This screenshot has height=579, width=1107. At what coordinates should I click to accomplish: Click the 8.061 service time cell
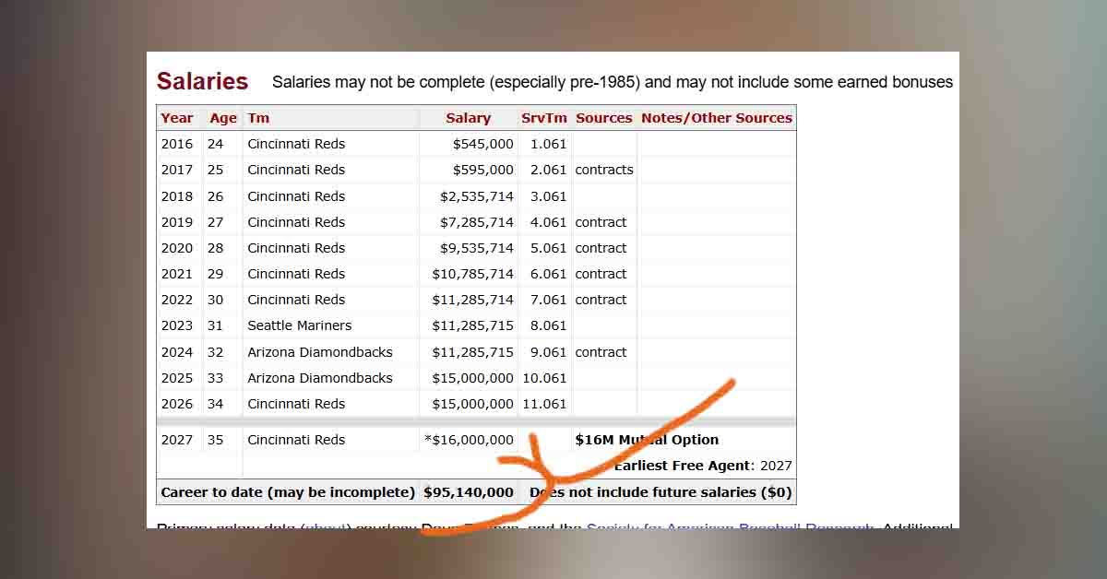pos(548,325)
